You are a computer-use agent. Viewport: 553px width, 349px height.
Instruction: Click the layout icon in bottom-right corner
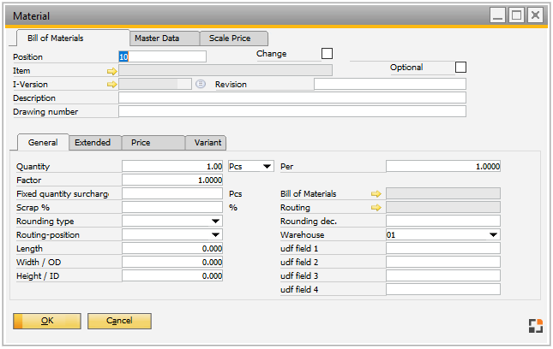[535, 325]
